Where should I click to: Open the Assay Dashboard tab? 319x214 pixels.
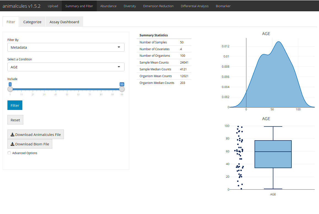(x=64, y=22)
